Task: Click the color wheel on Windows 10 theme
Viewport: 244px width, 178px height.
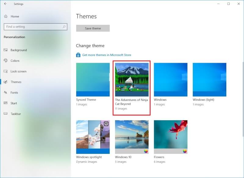Action: point(146,151)
